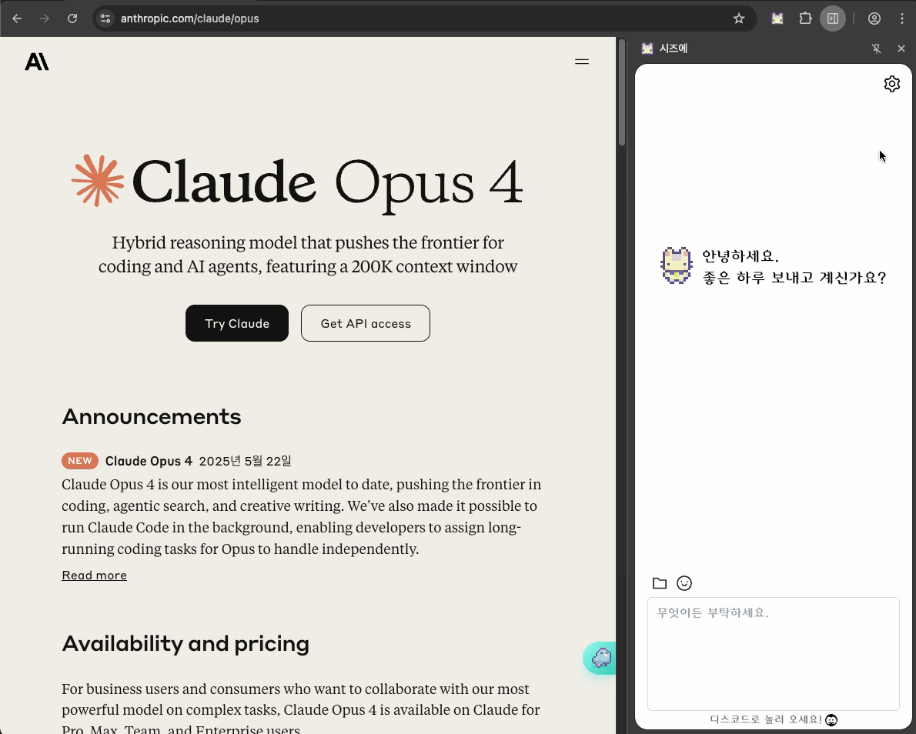The image size is (916, 734).
Task: Click the 안녕하세요 greeting message
Action: pyautogui.click(x=740, y=255)
